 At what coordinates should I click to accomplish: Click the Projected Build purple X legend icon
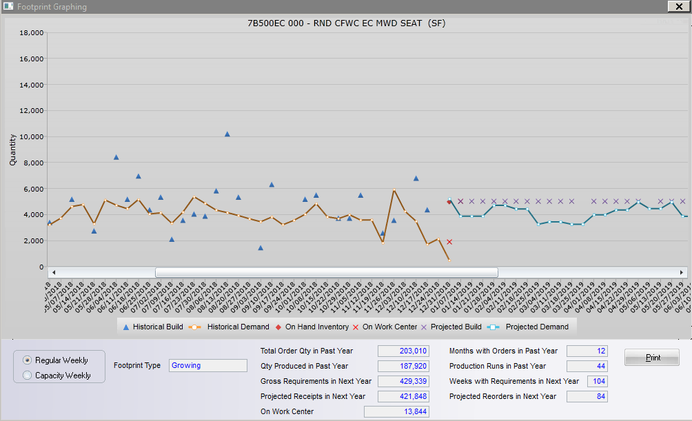coord(424,327)
